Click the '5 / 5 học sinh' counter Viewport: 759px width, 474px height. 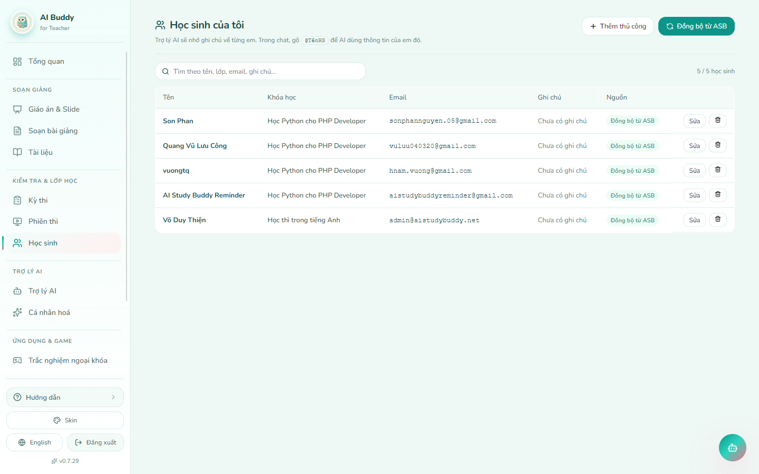coord(716,71)
